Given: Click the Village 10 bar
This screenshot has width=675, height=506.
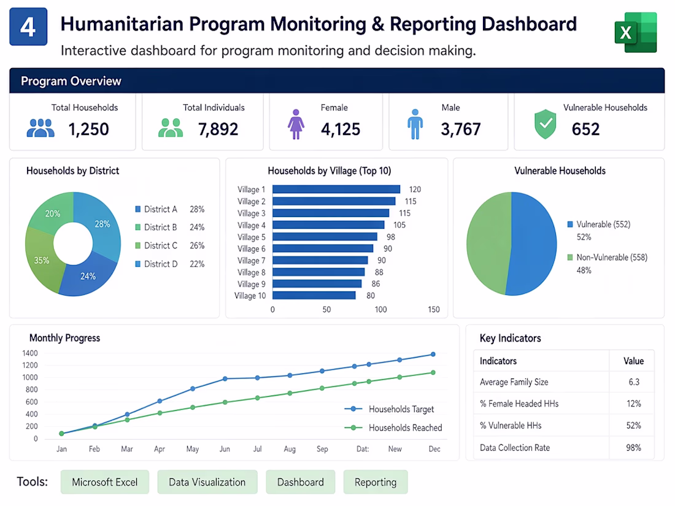Looking at the screenshot, I should 314,296.
